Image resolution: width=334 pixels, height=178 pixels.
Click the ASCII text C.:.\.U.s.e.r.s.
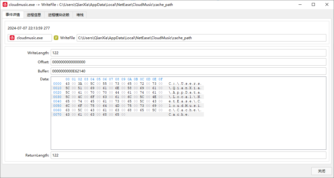185,84
